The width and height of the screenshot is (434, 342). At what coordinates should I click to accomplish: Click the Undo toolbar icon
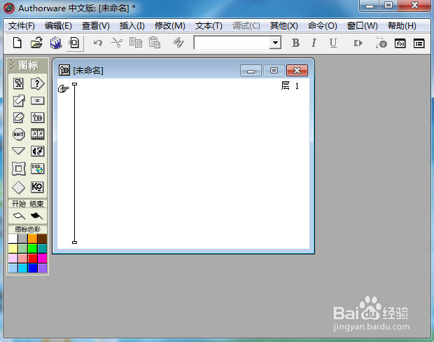(98, 43)
